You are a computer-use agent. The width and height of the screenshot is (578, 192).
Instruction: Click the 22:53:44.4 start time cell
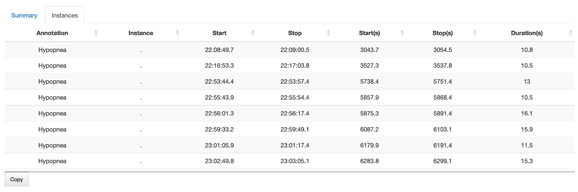pyautogui.click(x=219, y=81)
